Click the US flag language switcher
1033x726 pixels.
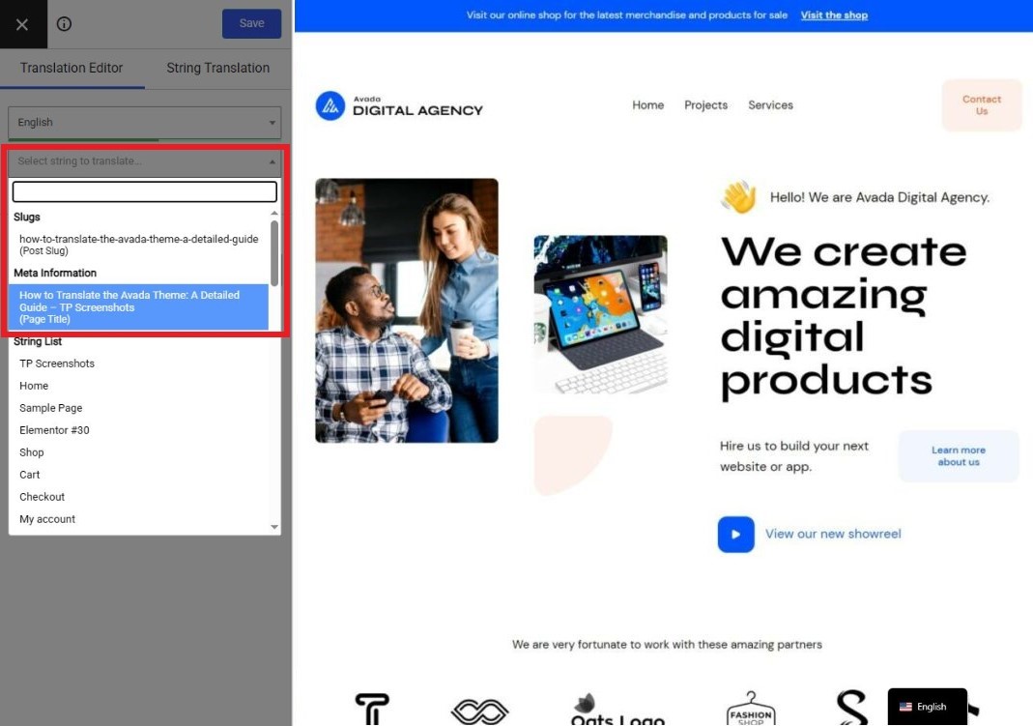pos(905,707)
